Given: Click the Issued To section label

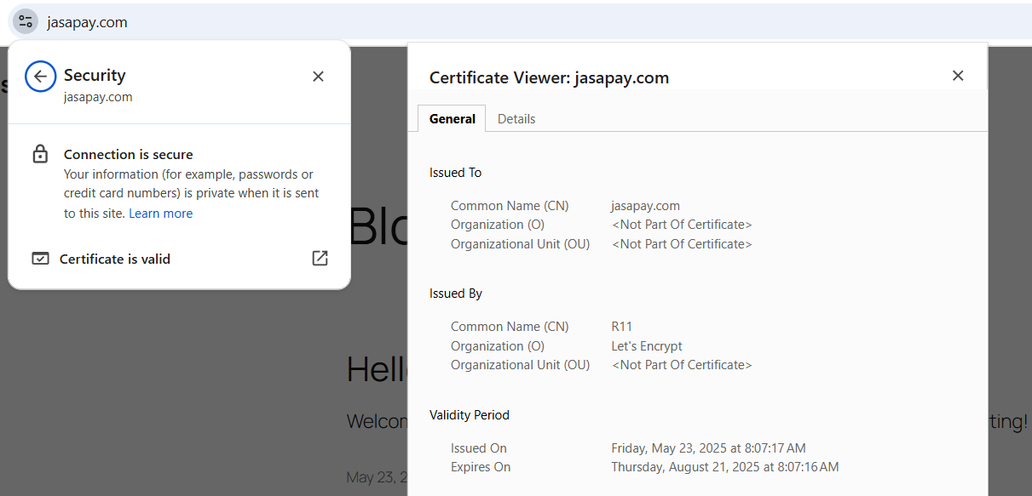Looking at the screenshot, I should point(455,173).
